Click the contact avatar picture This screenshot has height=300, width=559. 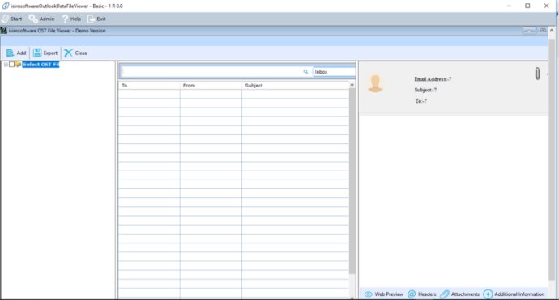(375, 83)
